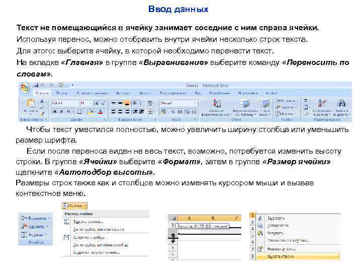362x272 pixels.
Task: Switch to the Вставка ribbon tab
Action: (x=62, y=93)
